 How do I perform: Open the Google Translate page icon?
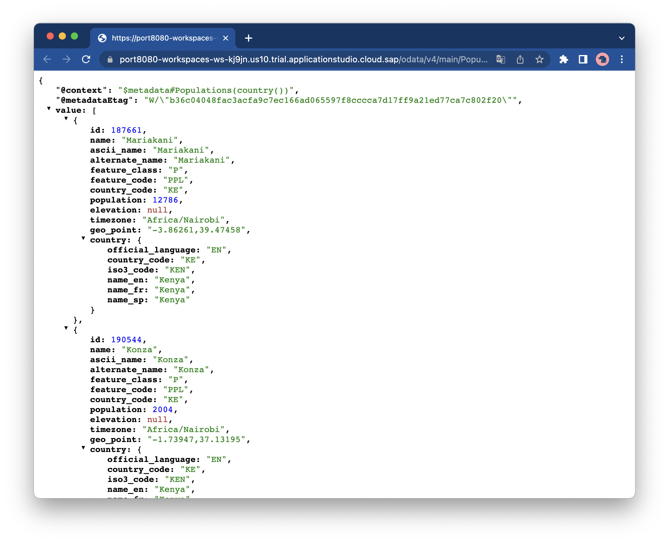tap(501, 60)
